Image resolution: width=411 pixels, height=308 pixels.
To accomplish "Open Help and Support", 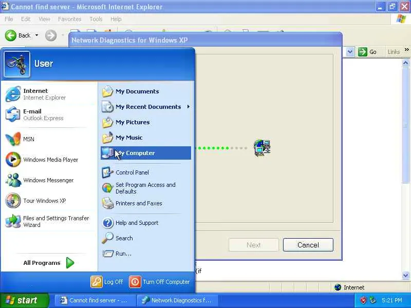I will point(146,223).
